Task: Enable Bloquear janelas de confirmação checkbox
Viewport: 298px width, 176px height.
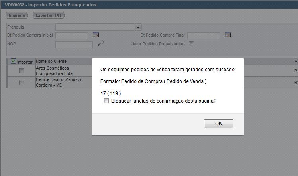Action: coord(106,101)
